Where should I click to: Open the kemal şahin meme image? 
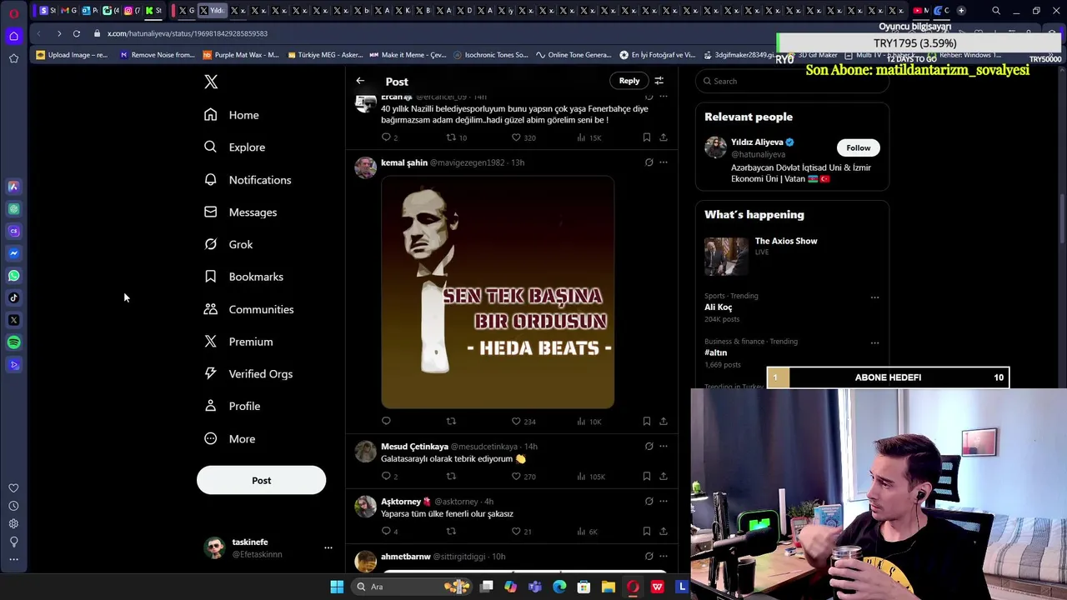pyautogui.click(x=498, y=292)
